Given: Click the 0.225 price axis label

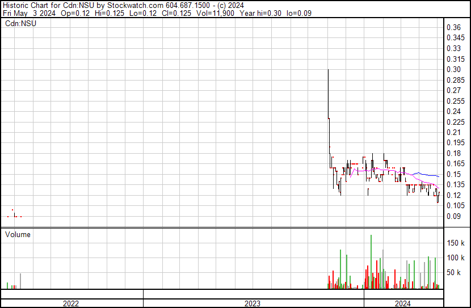Looking at the screenshot, I should point(456,122).
